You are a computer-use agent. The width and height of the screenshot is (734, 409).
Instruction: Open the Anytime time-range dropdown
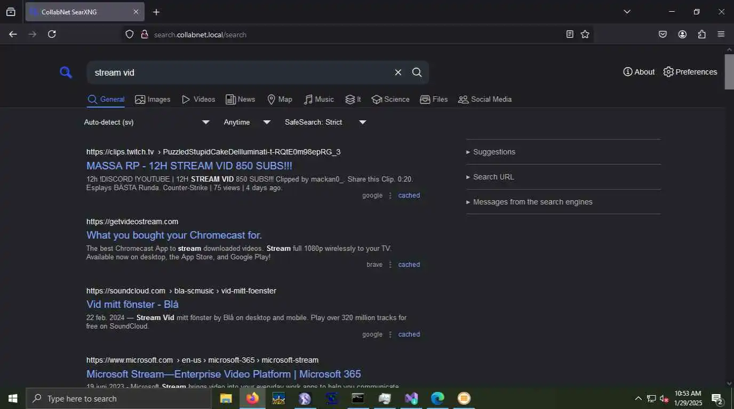coord(247,122)
